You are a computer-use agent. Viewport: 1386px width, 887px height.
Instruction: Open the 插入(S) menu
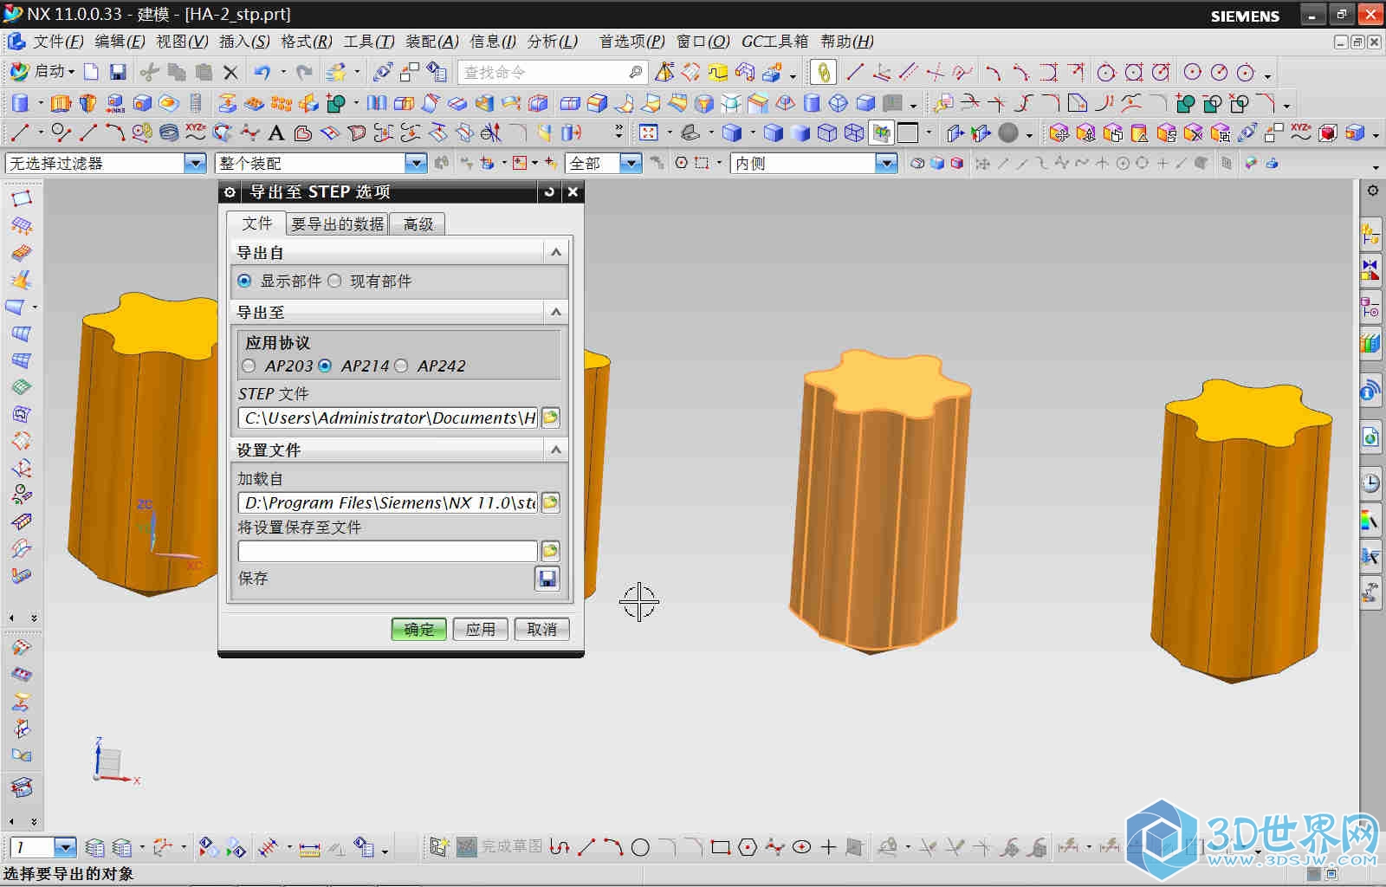[x=244, y=42]
